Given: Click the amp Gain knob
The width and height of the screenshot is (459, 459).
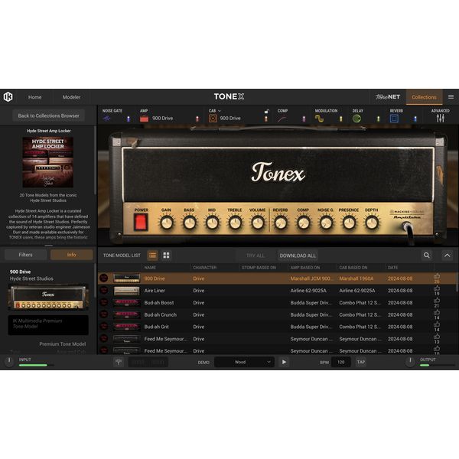Looking at the screenshot, I should [167, 223].
